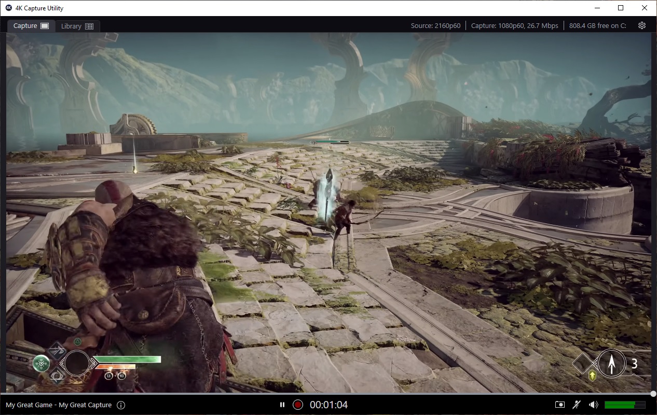This screenshot has height=415, width=657.
Task: Open the settings gear icon
Action: [x=642, y=25]
